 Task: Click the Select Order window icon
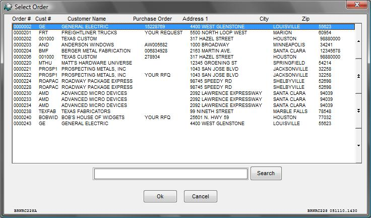8,7
